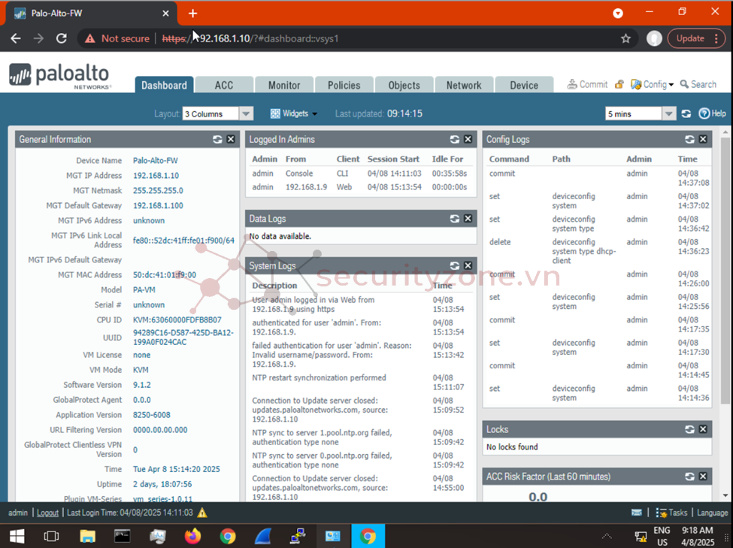Click the 'delete' command in Config Logs
The image size is (733, 548).
500,242
